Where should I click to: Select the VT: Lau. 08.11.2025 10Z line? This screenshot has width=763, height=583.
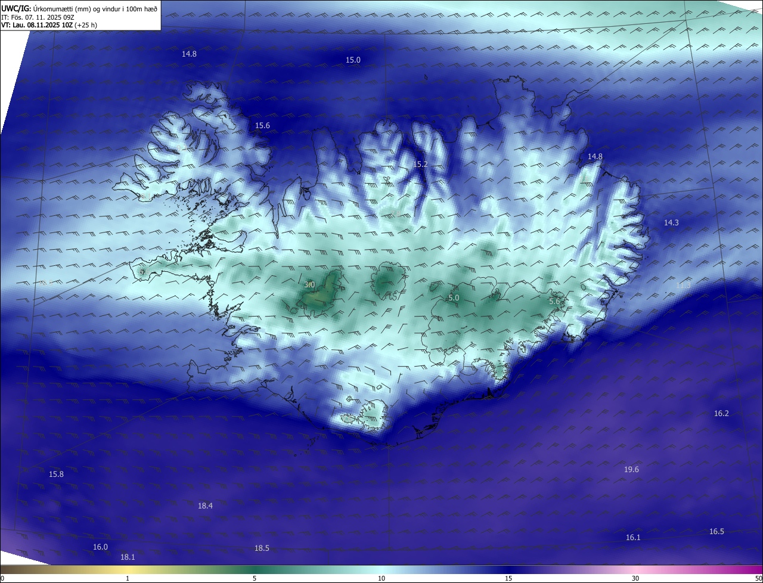49,25
